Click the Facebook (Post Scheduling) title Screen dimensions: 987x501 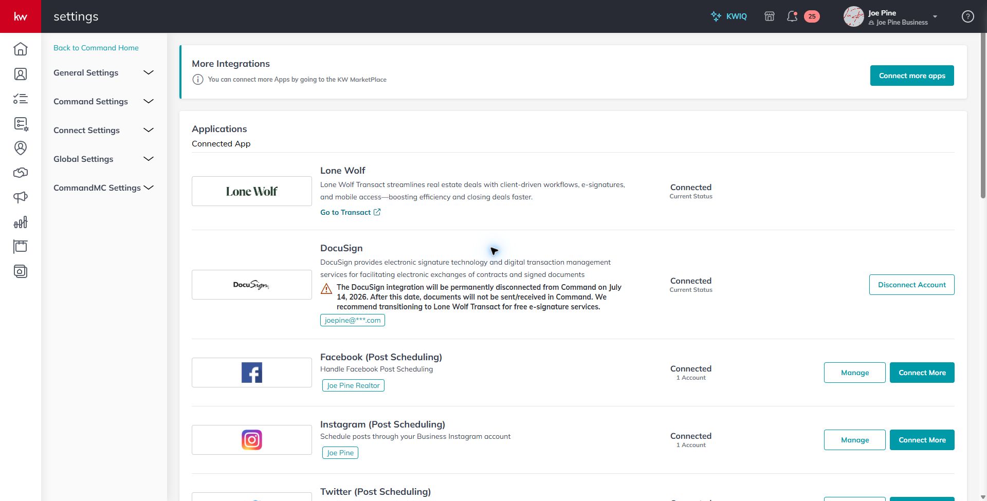tap(381, 357)
